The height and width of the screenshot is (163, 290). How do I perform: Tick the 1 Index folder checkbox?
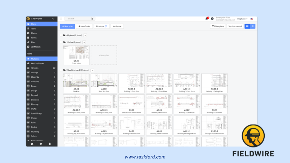click(x=60, y=42)
